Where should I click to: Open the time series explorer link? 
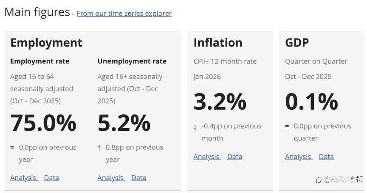124,14
